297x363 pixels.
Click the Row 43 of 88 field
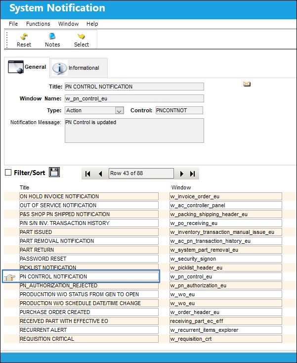(x=141, y=174)
